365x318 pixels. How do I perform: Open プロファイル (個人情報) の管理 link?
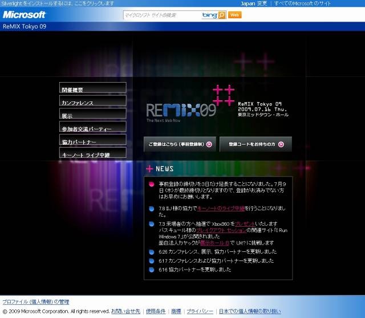coord(36,302)
